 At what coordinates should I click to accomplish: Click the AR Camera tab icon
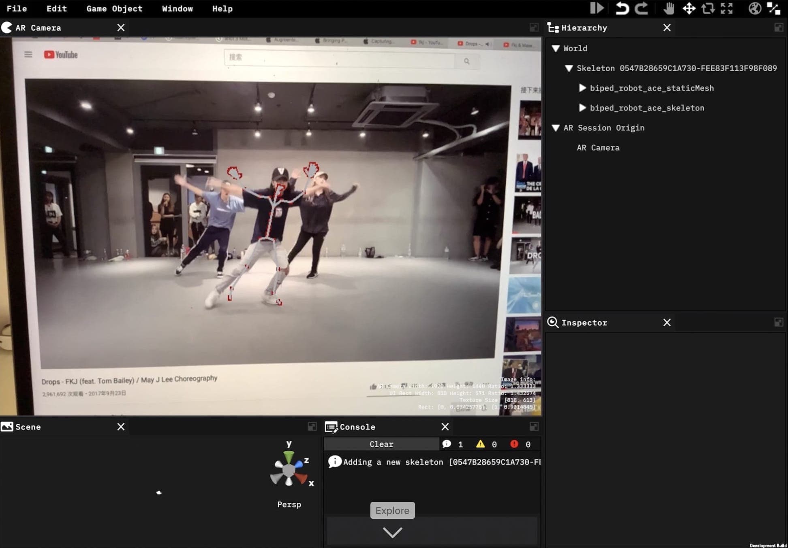point(6,28)
